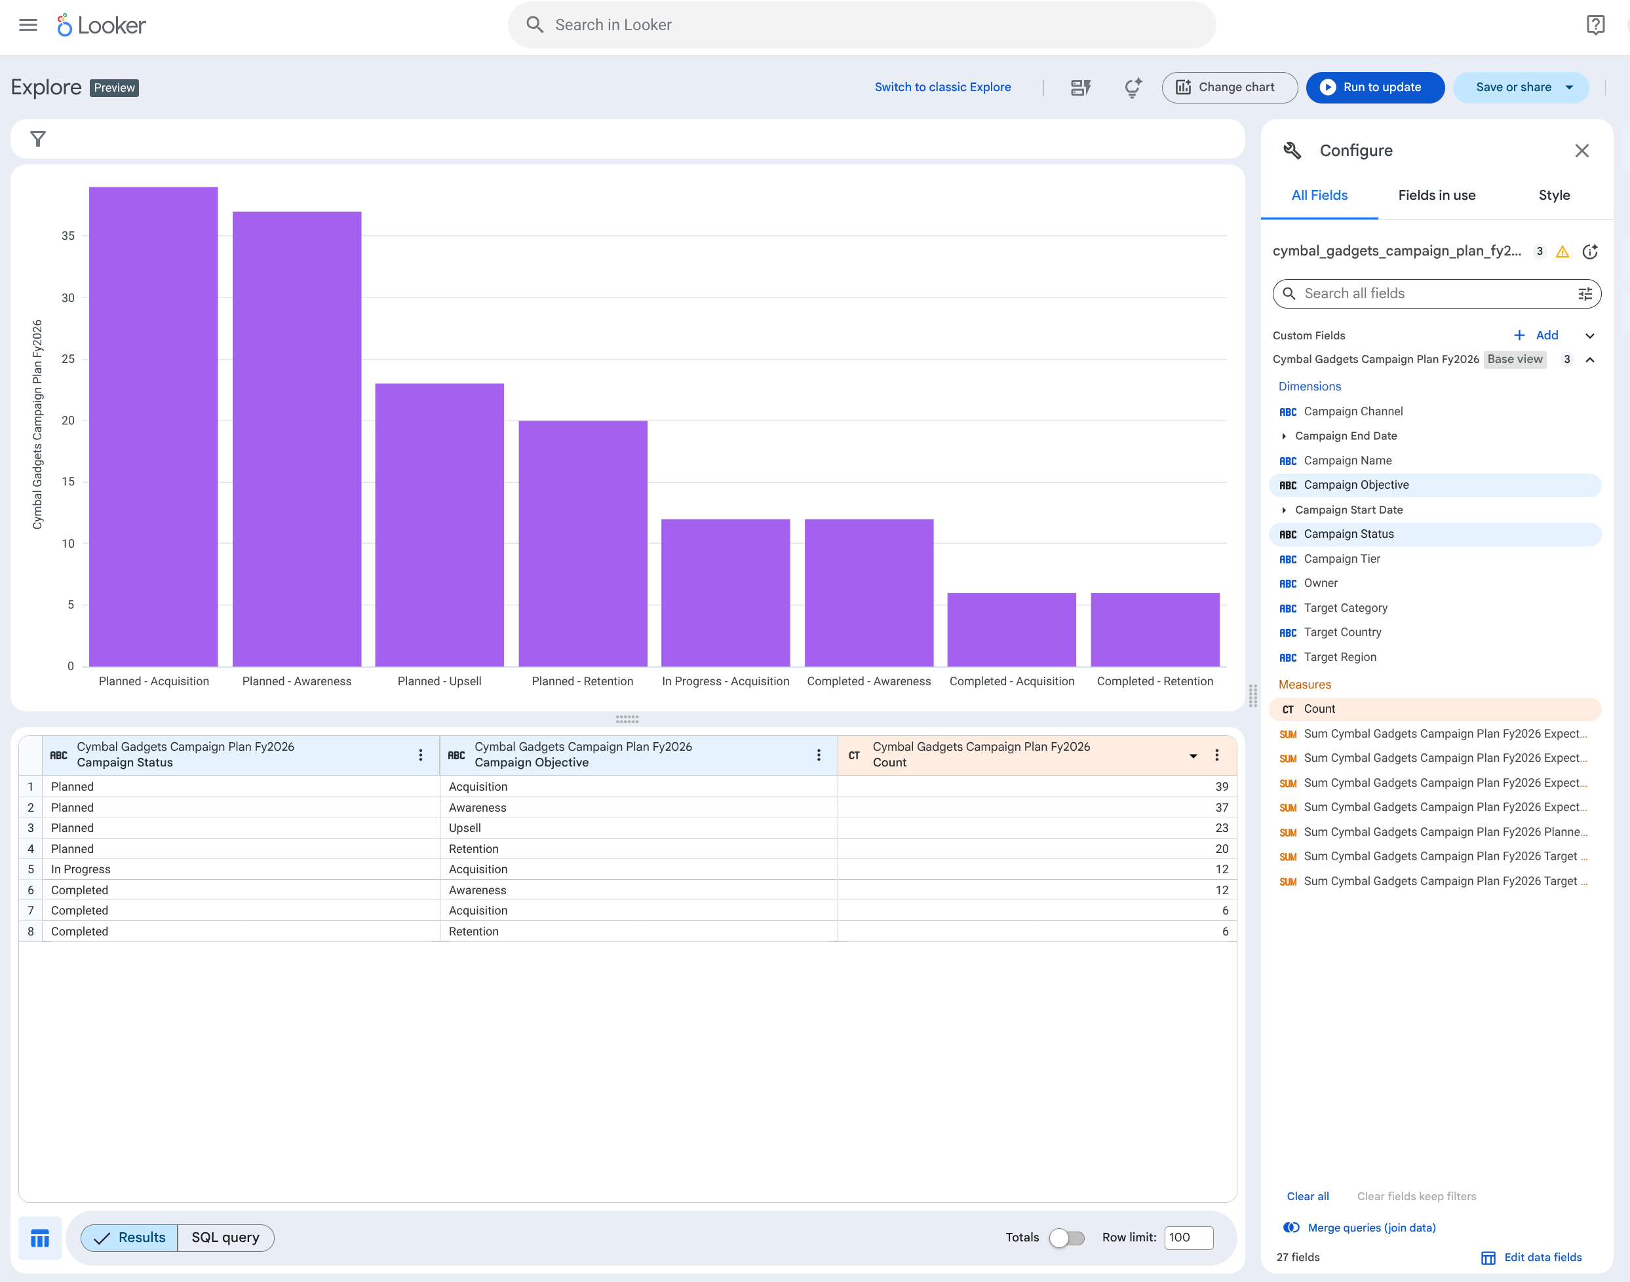Click the Change chart button
This screenshot has width=1630, height=1282.
point(1228,87)
